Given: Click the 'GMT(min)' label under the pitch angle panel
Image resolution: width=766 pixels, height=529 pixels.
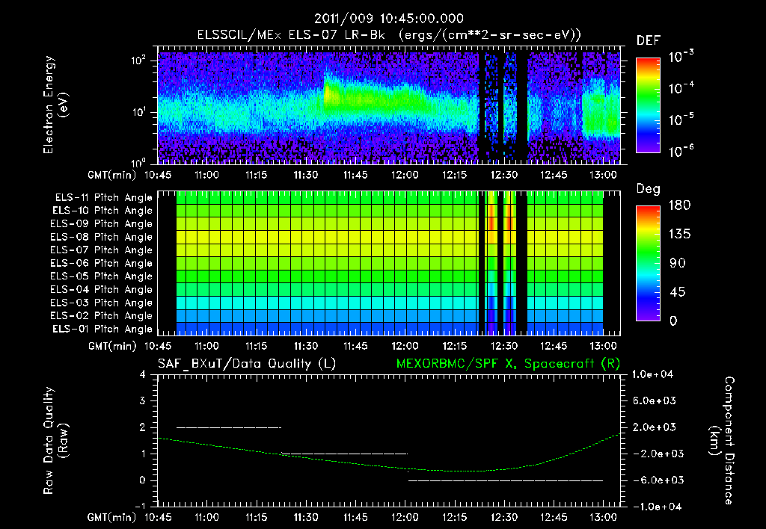Looking at the screenshot, I should 112,346.
